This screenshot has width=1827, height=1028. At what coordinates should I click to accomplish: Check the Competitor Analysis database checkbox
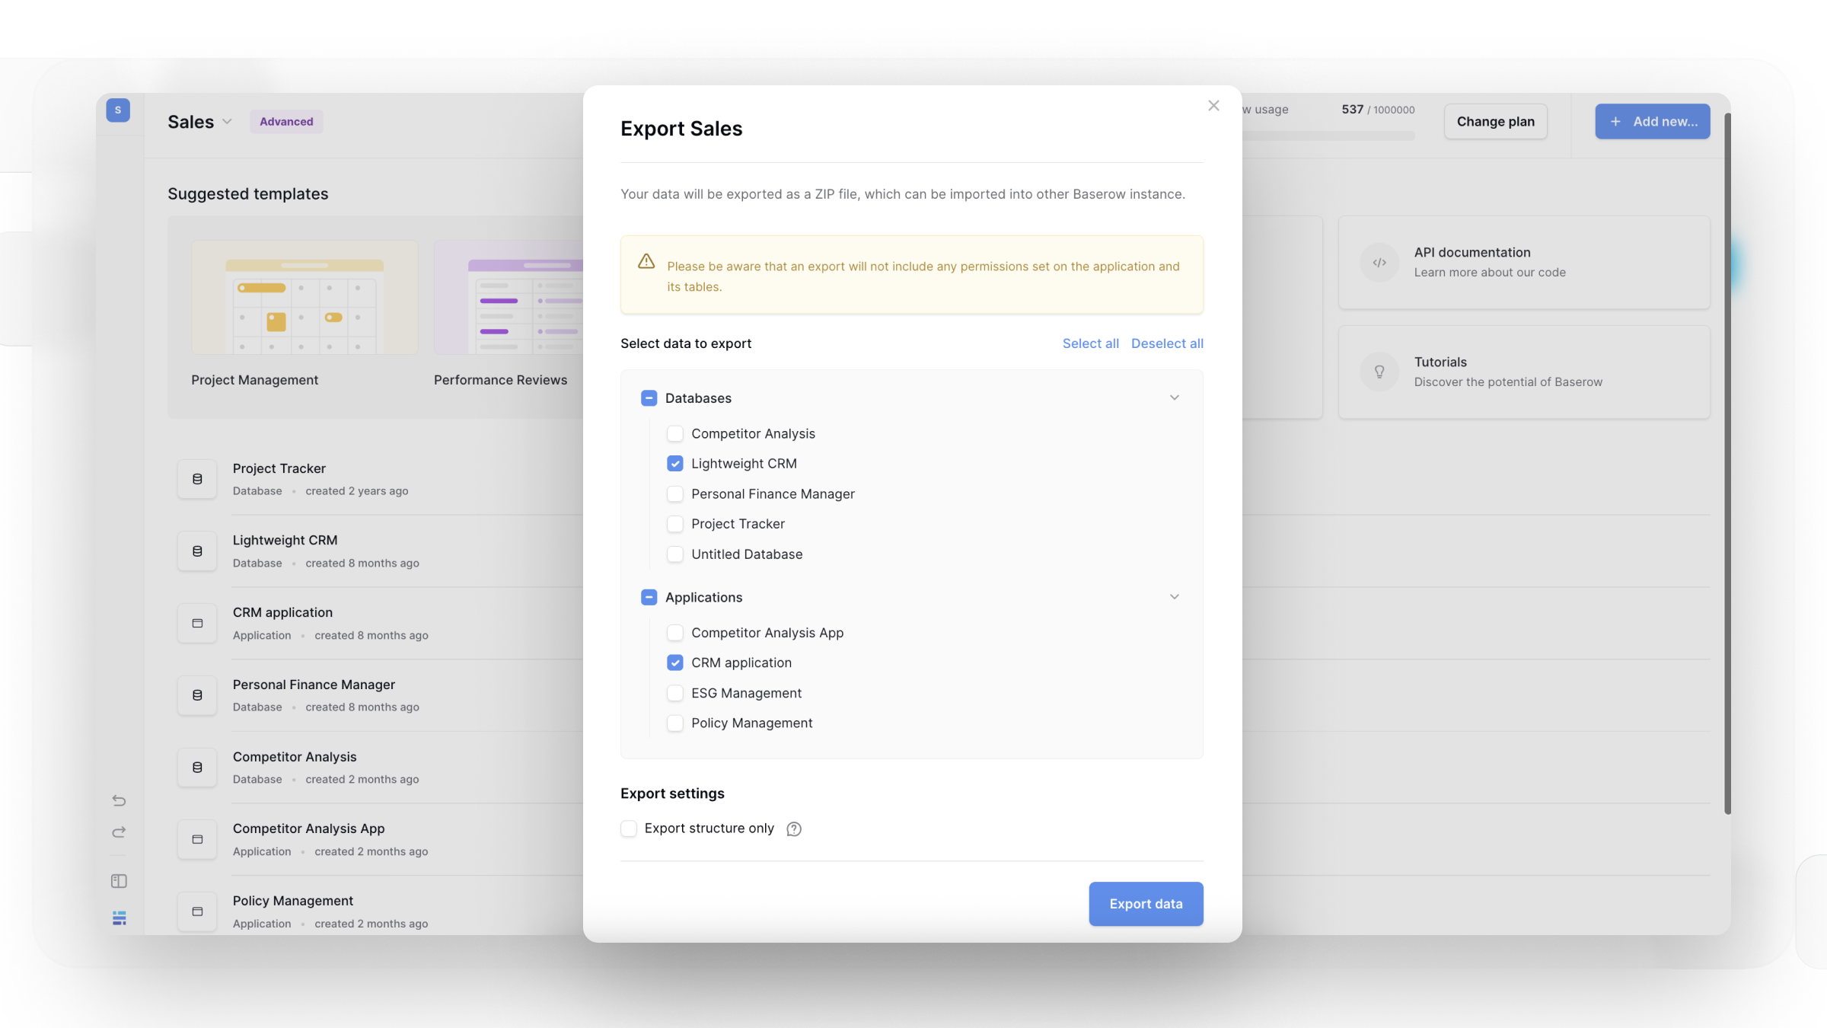pos(674,434)
